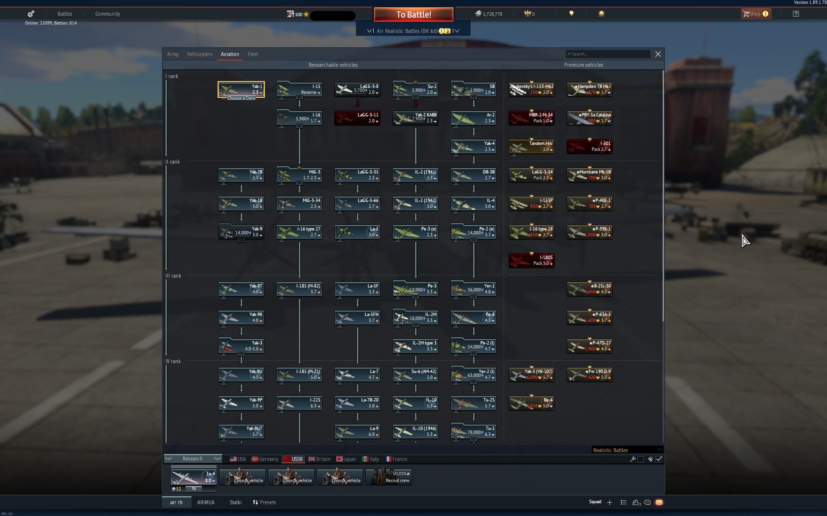
Task: Expand the MiG-3 group card
Action: point(299,183)
